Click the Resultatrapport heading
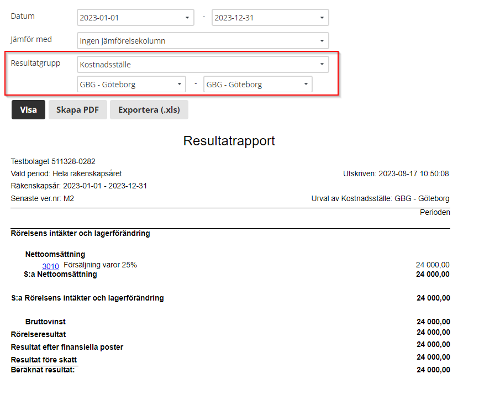 [x=229, y=141]
